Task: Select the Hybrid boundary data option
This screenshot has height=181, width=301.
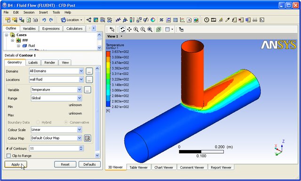Action: (38, 122)
